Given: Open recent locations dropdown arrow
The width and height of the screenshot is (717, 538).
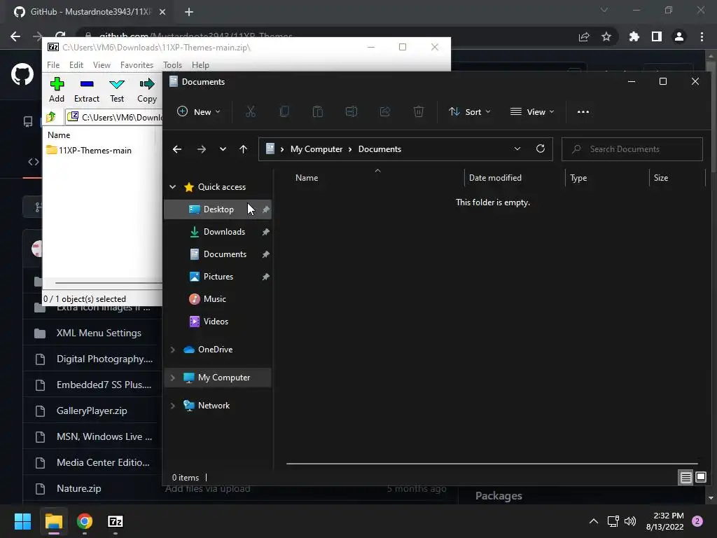Looking at the screenshot, I should [x=223, y=149].
